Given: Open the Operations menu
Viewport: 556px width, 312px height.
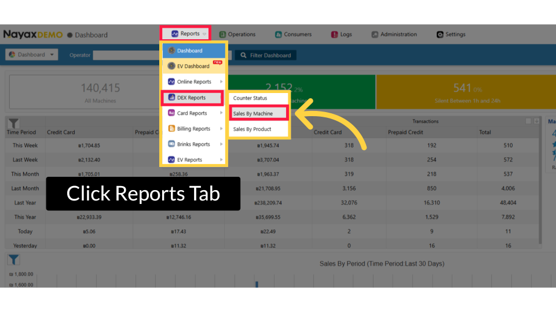Looking at the screenshot, I should (x=237, y=34).
